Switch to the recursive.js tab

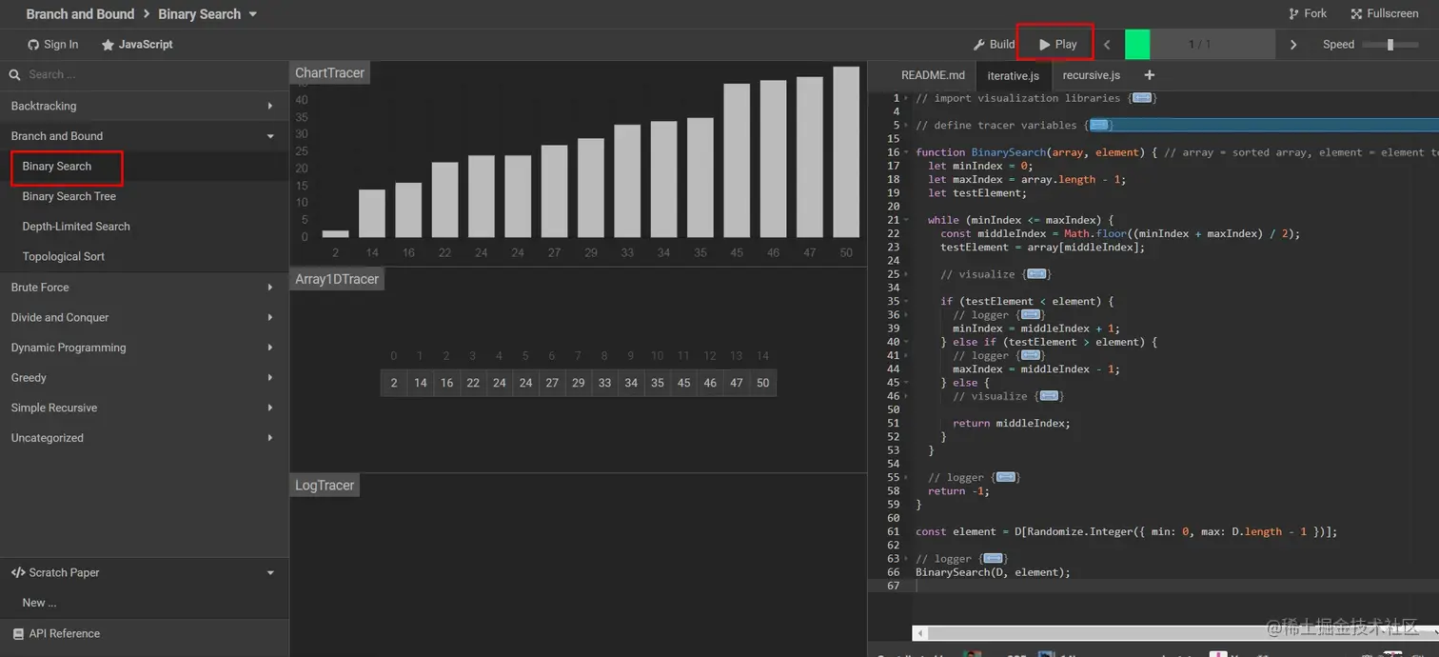pos(1091,75)
